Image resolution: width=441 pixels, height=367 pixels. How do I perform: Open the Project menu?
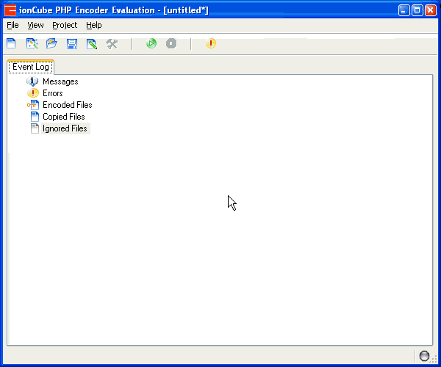(x=65, y=25)
